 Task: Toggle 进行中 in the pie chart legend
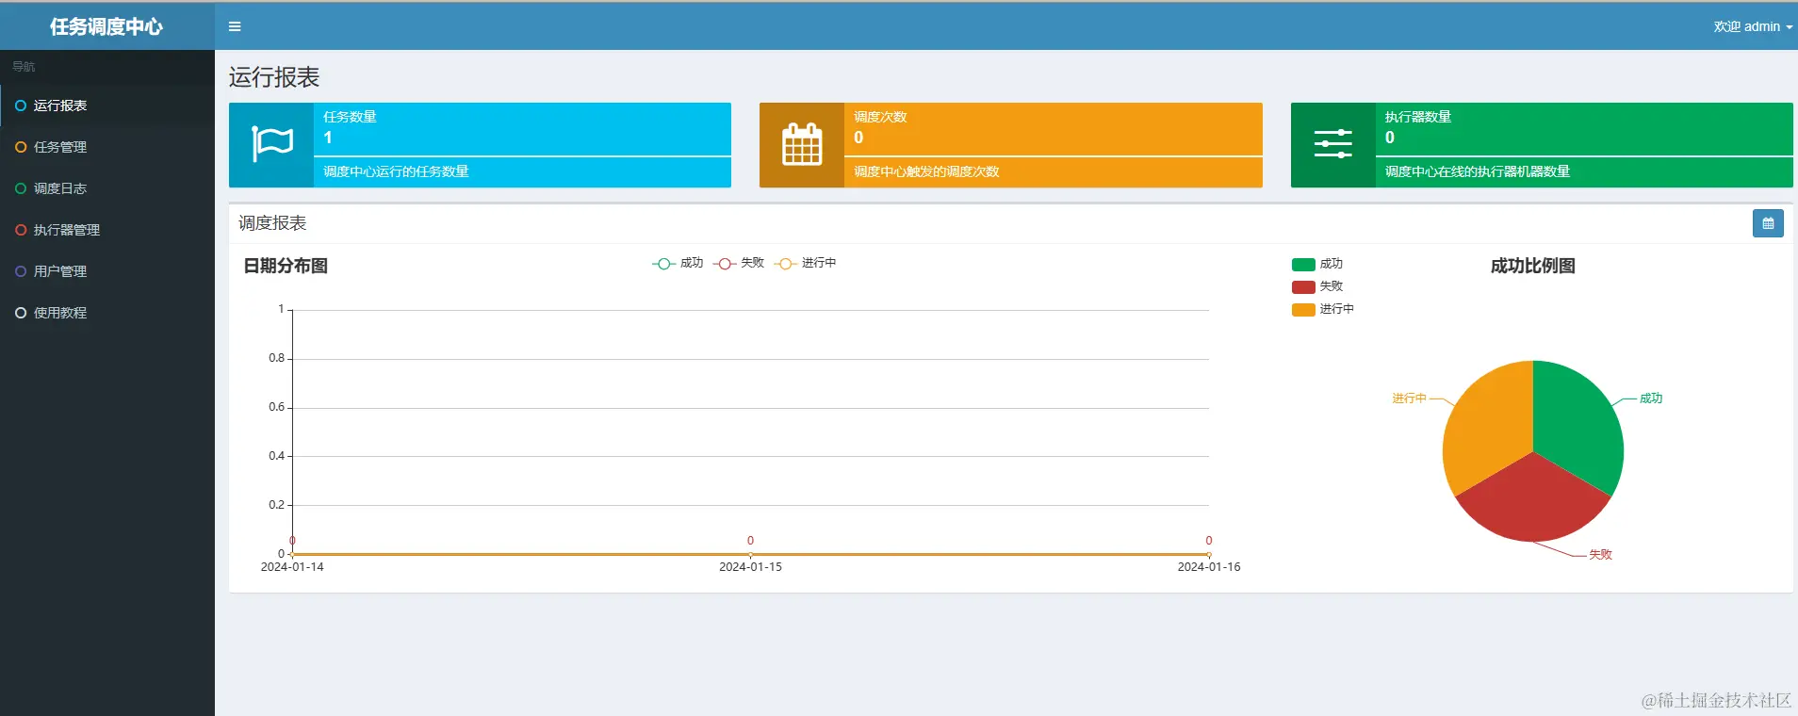(1323, 309)
